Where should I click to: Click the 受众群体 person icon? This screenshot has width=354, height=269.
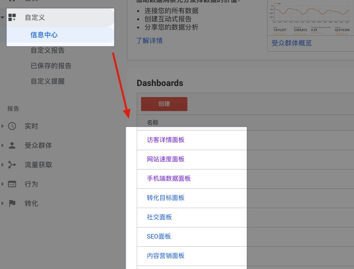click(12, 145)
